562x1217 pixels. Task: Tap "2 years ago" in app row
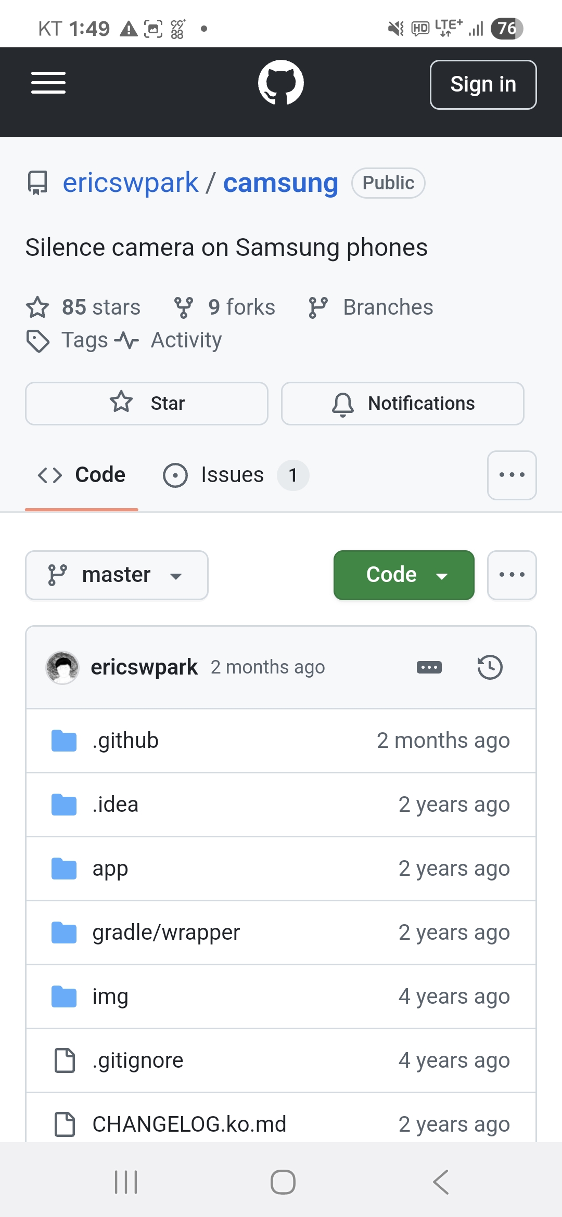454,869
